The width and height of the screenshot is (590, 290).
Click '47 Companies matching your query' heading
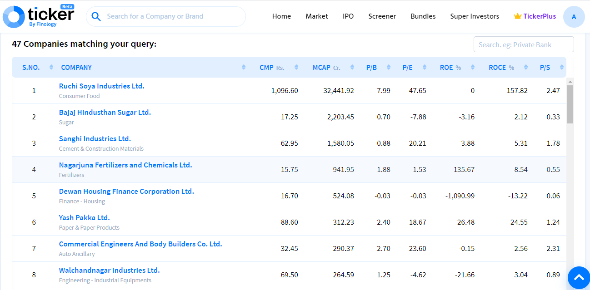[x=84, y=44]
